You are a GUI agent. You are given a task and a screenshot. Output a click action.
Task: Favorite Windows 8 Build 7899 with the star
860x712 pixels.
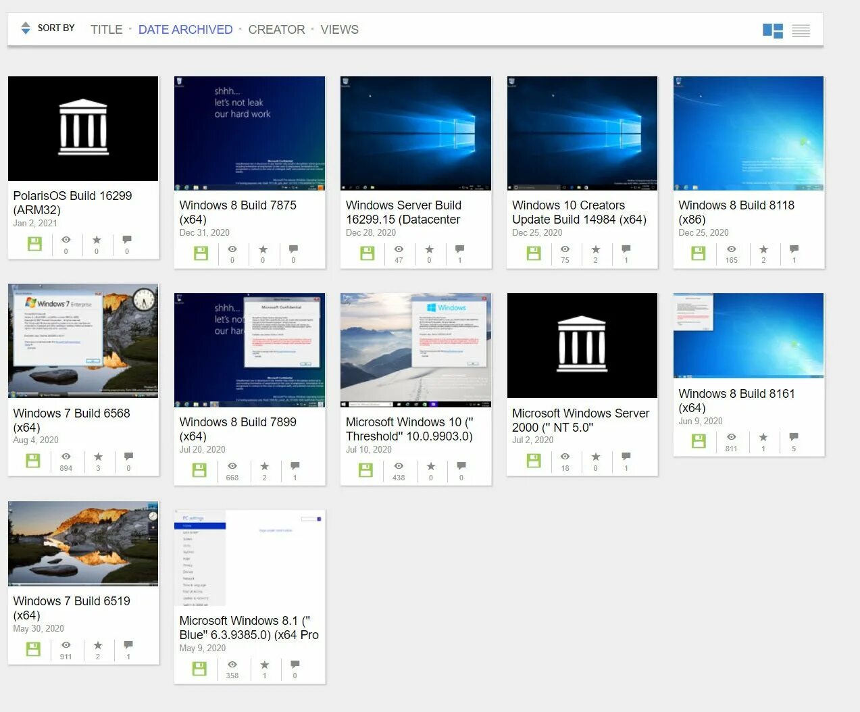[x=264, y=467]
